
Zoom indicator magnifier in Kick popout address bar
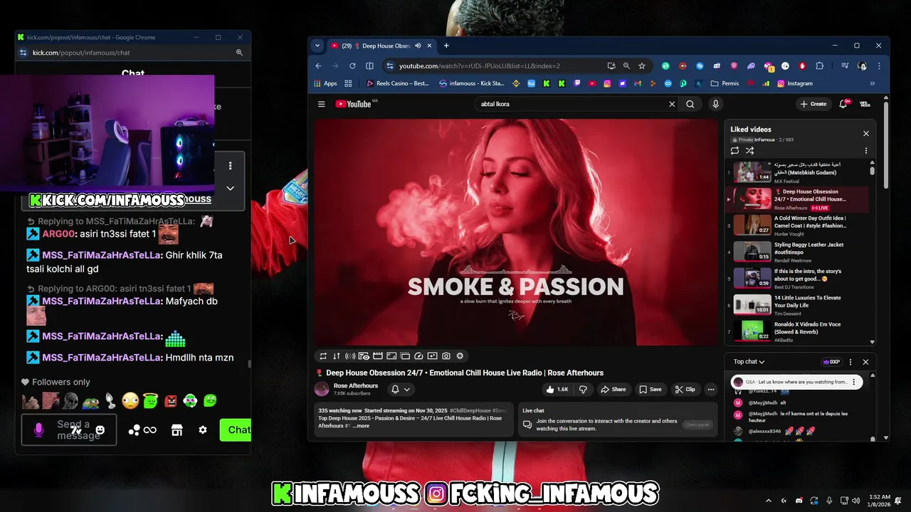[239, 53]
